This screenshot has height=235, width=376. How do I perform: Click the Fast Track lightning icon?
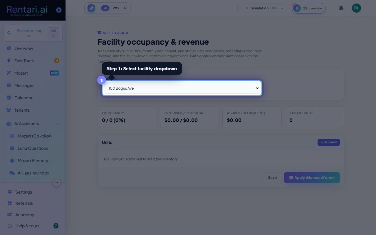9,61
